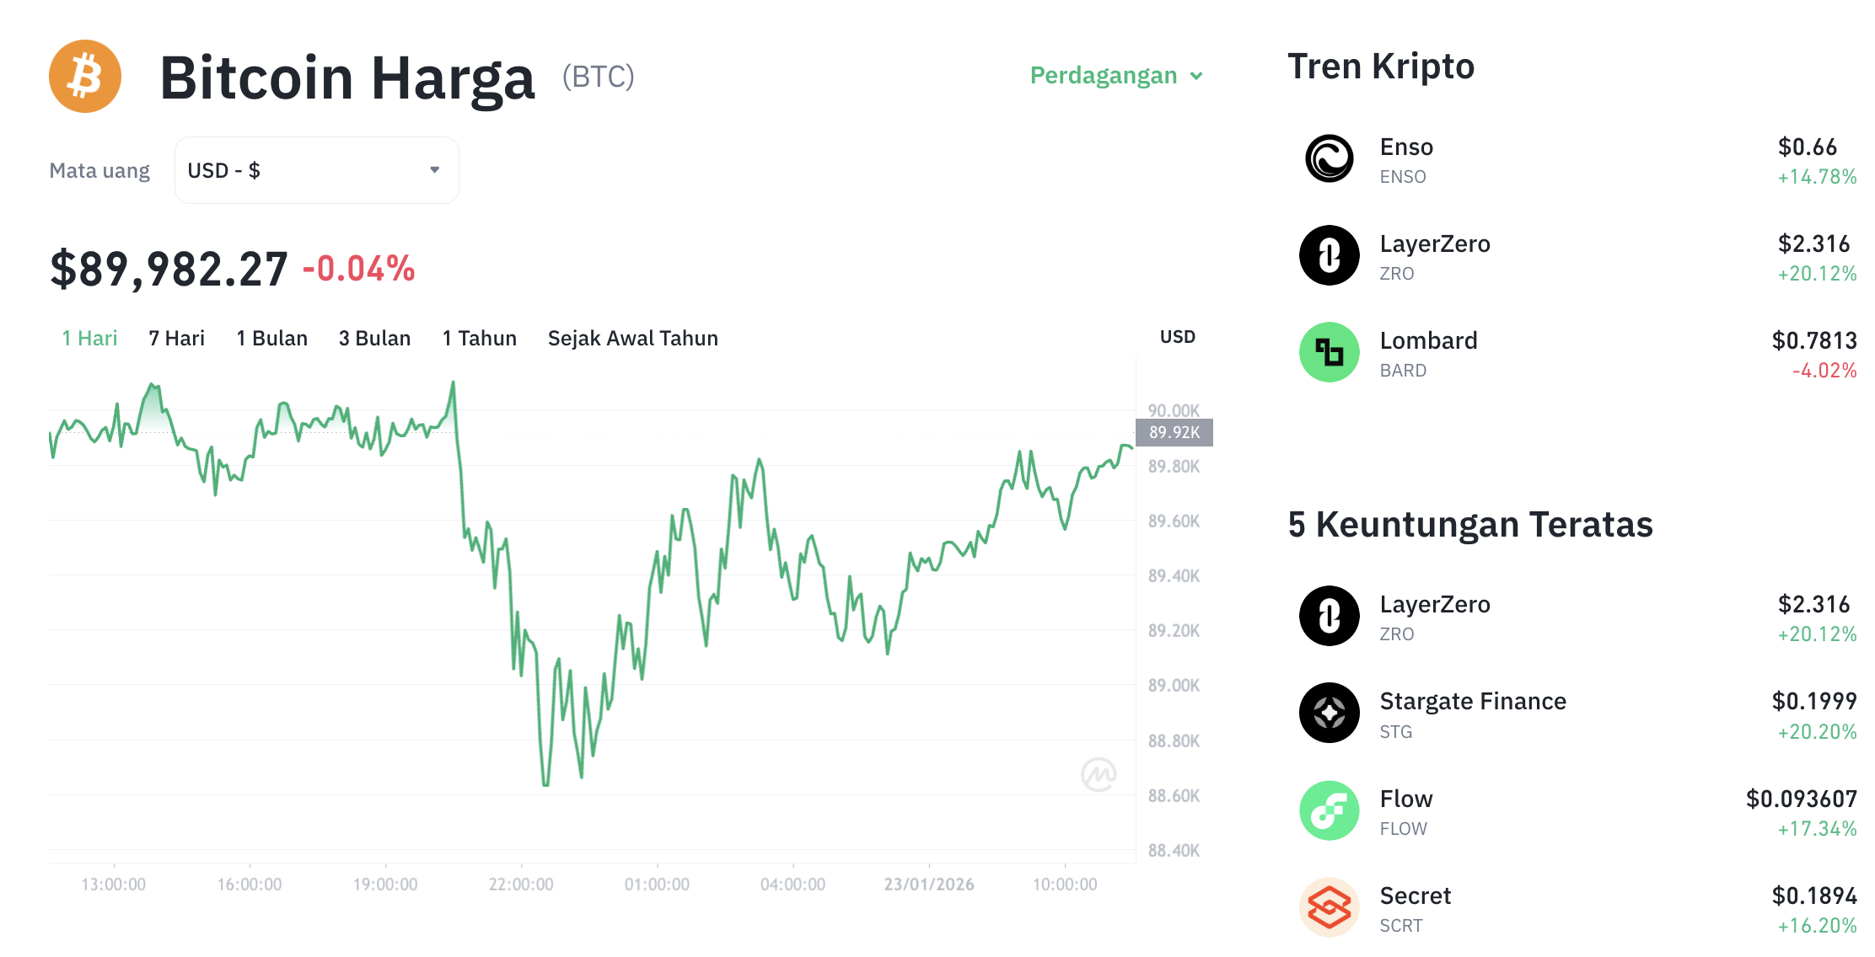Select the 1 Tahun time range
This screenshot has width=1875, height=957.
(479, 338)
